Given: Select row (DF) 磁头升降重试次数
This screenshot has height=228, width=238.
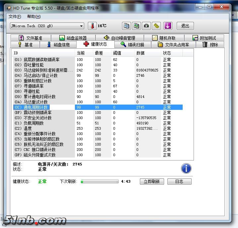Looking at the screenshot, I should click(x=98, y=155).
